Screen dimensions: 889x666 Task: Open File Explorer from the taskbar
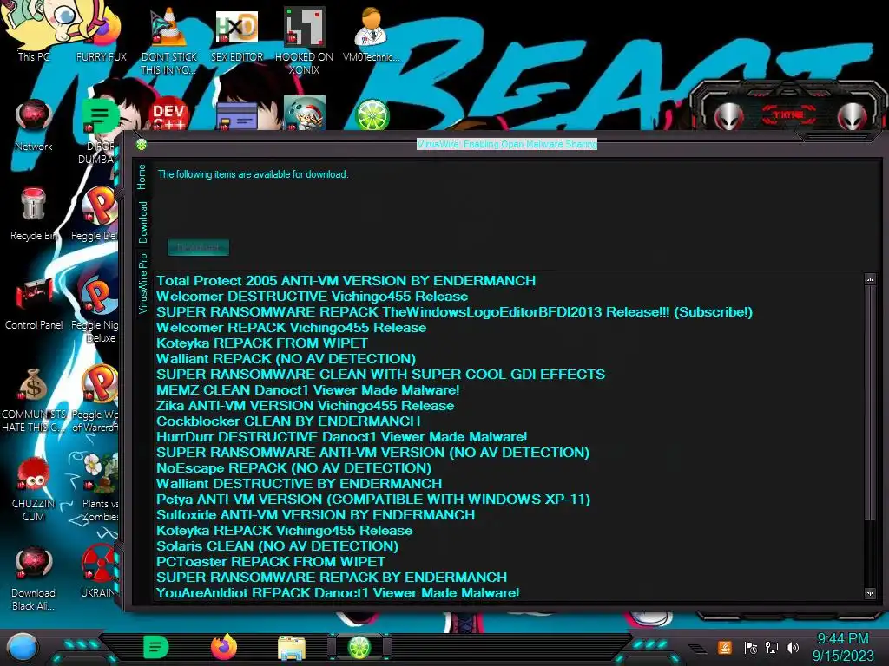[x=292, y=648]
